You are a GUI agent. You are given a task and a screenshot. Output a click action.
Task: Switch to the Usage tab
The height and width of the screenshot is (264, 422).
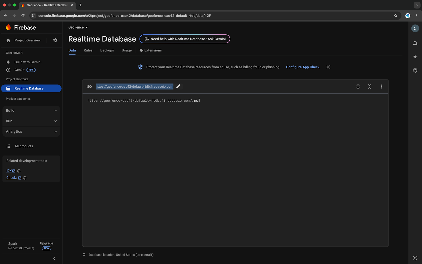(127, 50)
